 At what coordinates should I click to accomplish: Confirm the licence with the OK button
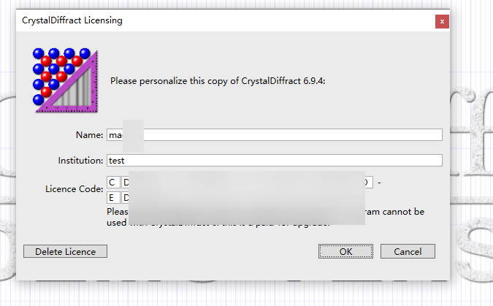pos(345,252)
